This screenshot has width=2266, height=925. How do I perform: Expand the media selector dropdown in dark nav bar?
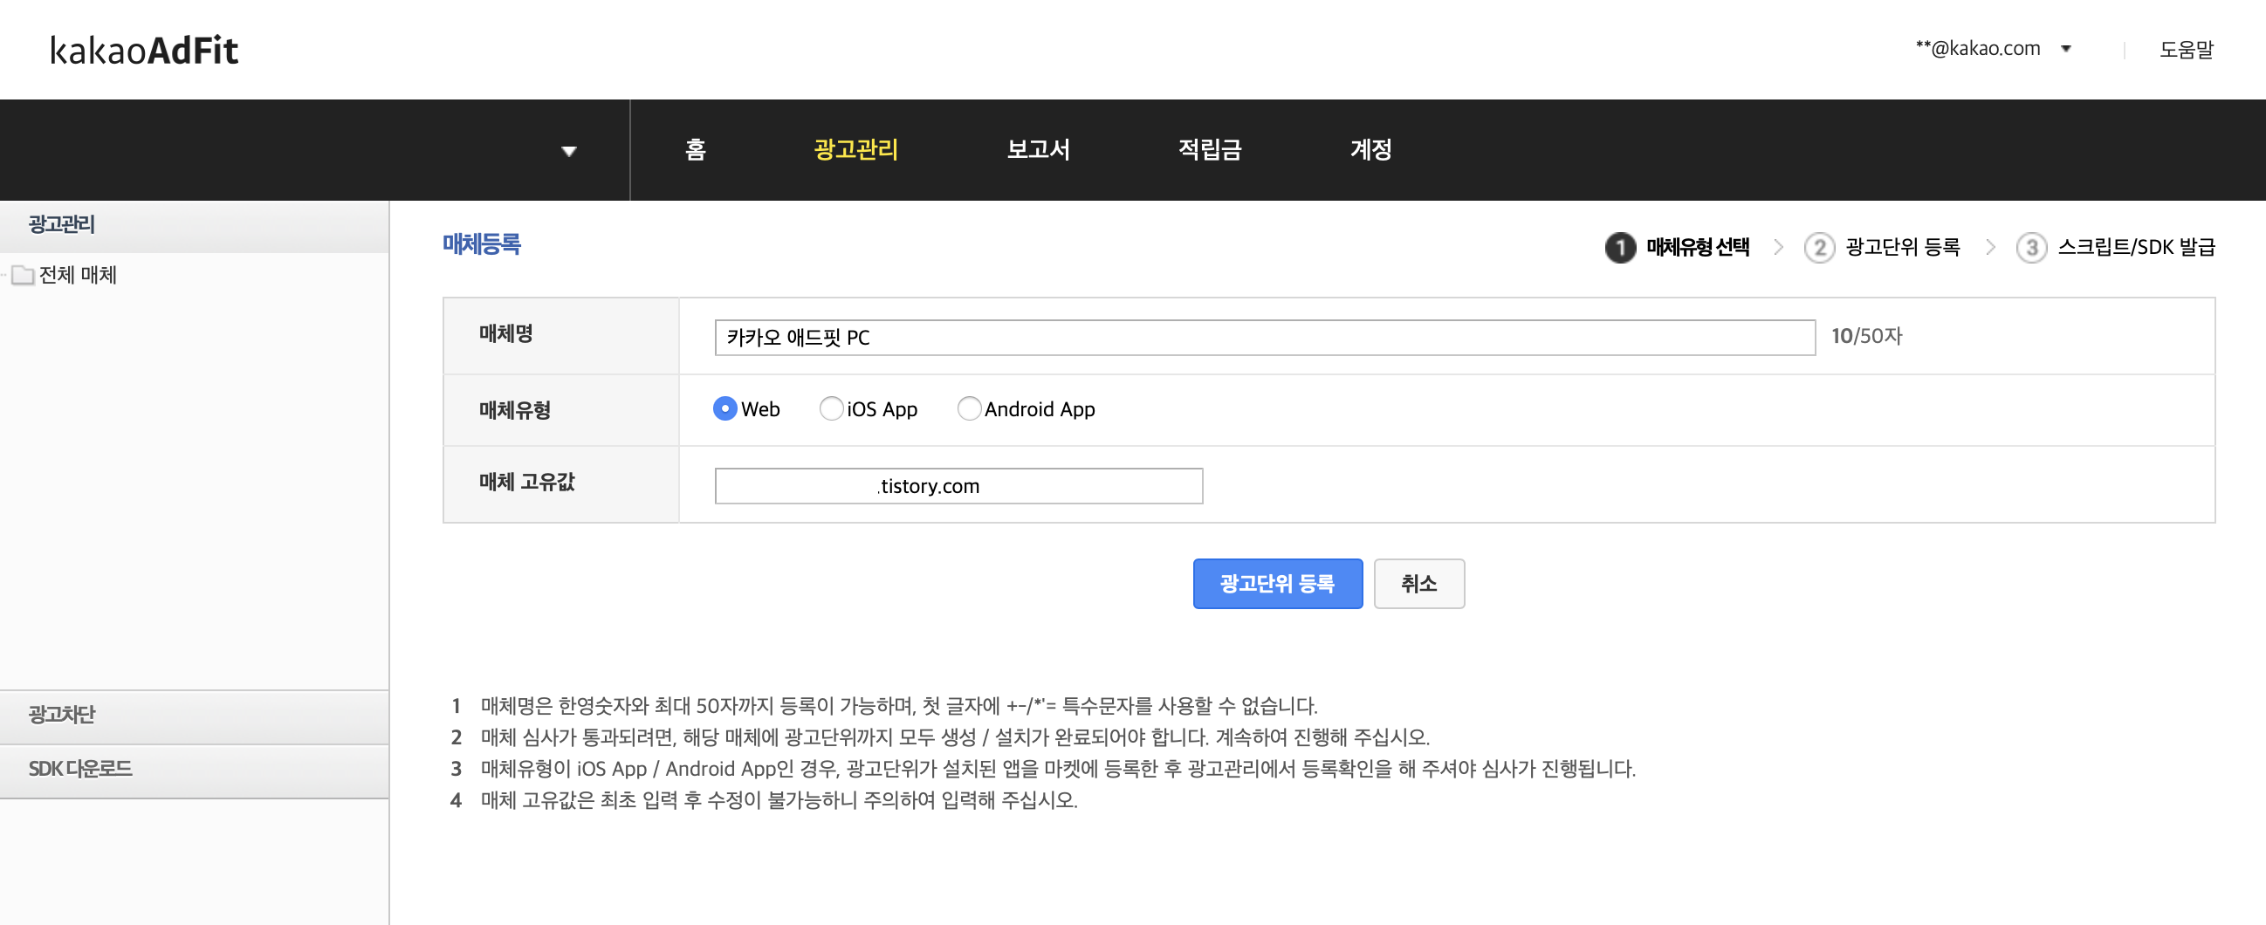click(569, 151)
